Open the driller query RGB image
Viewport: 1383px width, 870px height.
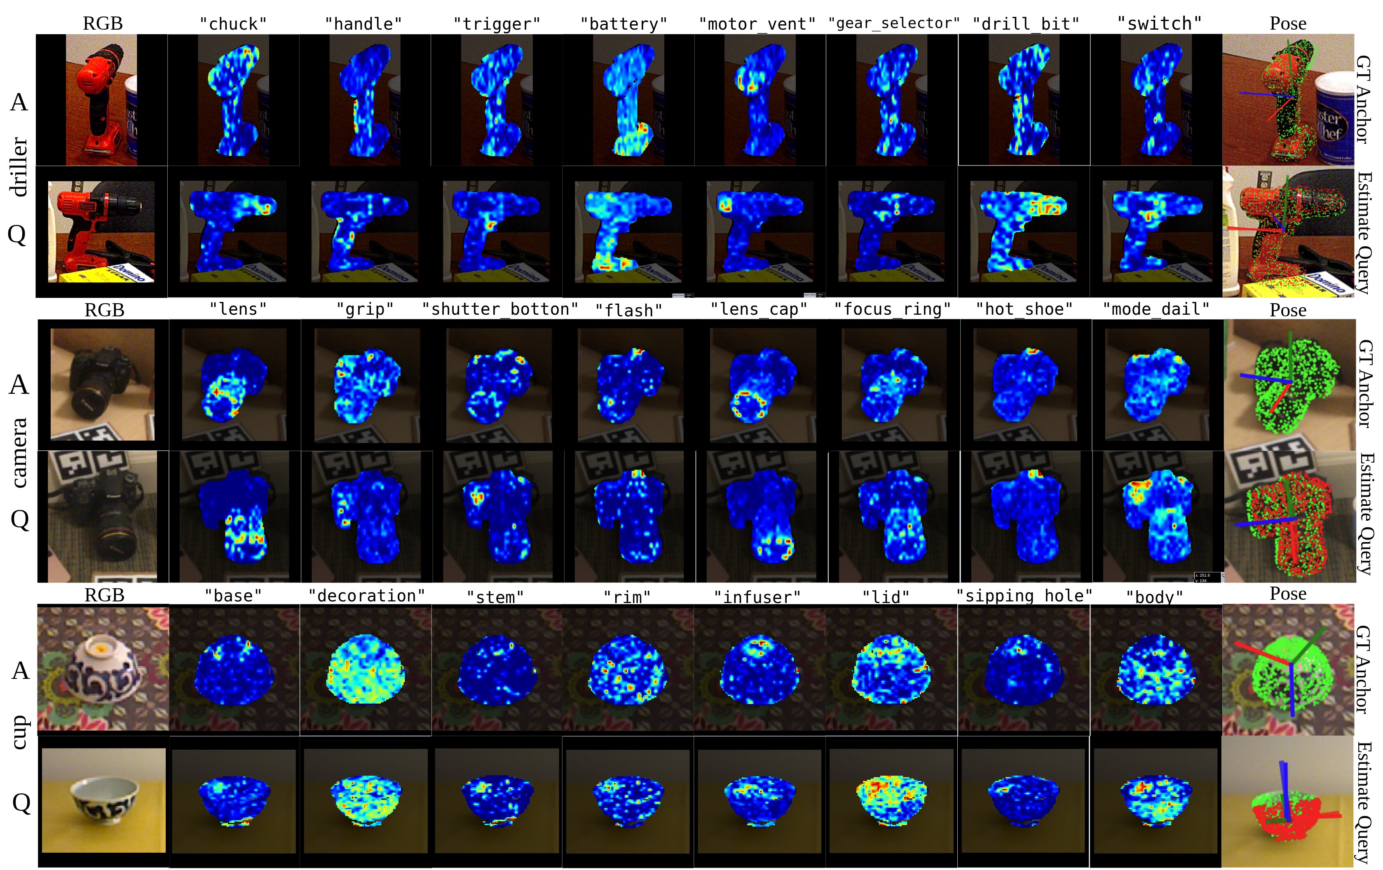(101, 232)
